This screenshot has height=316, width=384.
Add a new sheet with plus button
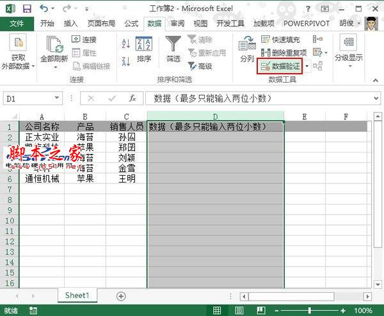pos(121,296)
